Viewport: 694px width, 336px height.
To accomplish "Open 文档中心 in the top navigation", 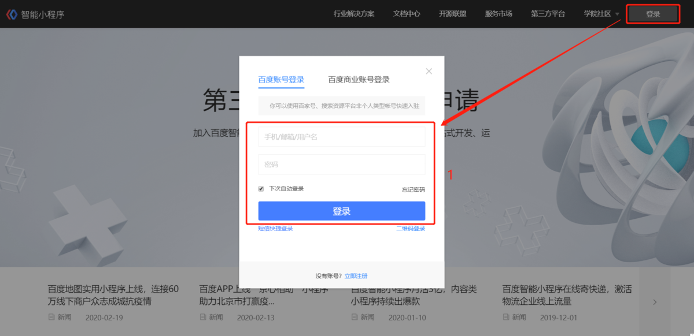I will coord(407,14).
